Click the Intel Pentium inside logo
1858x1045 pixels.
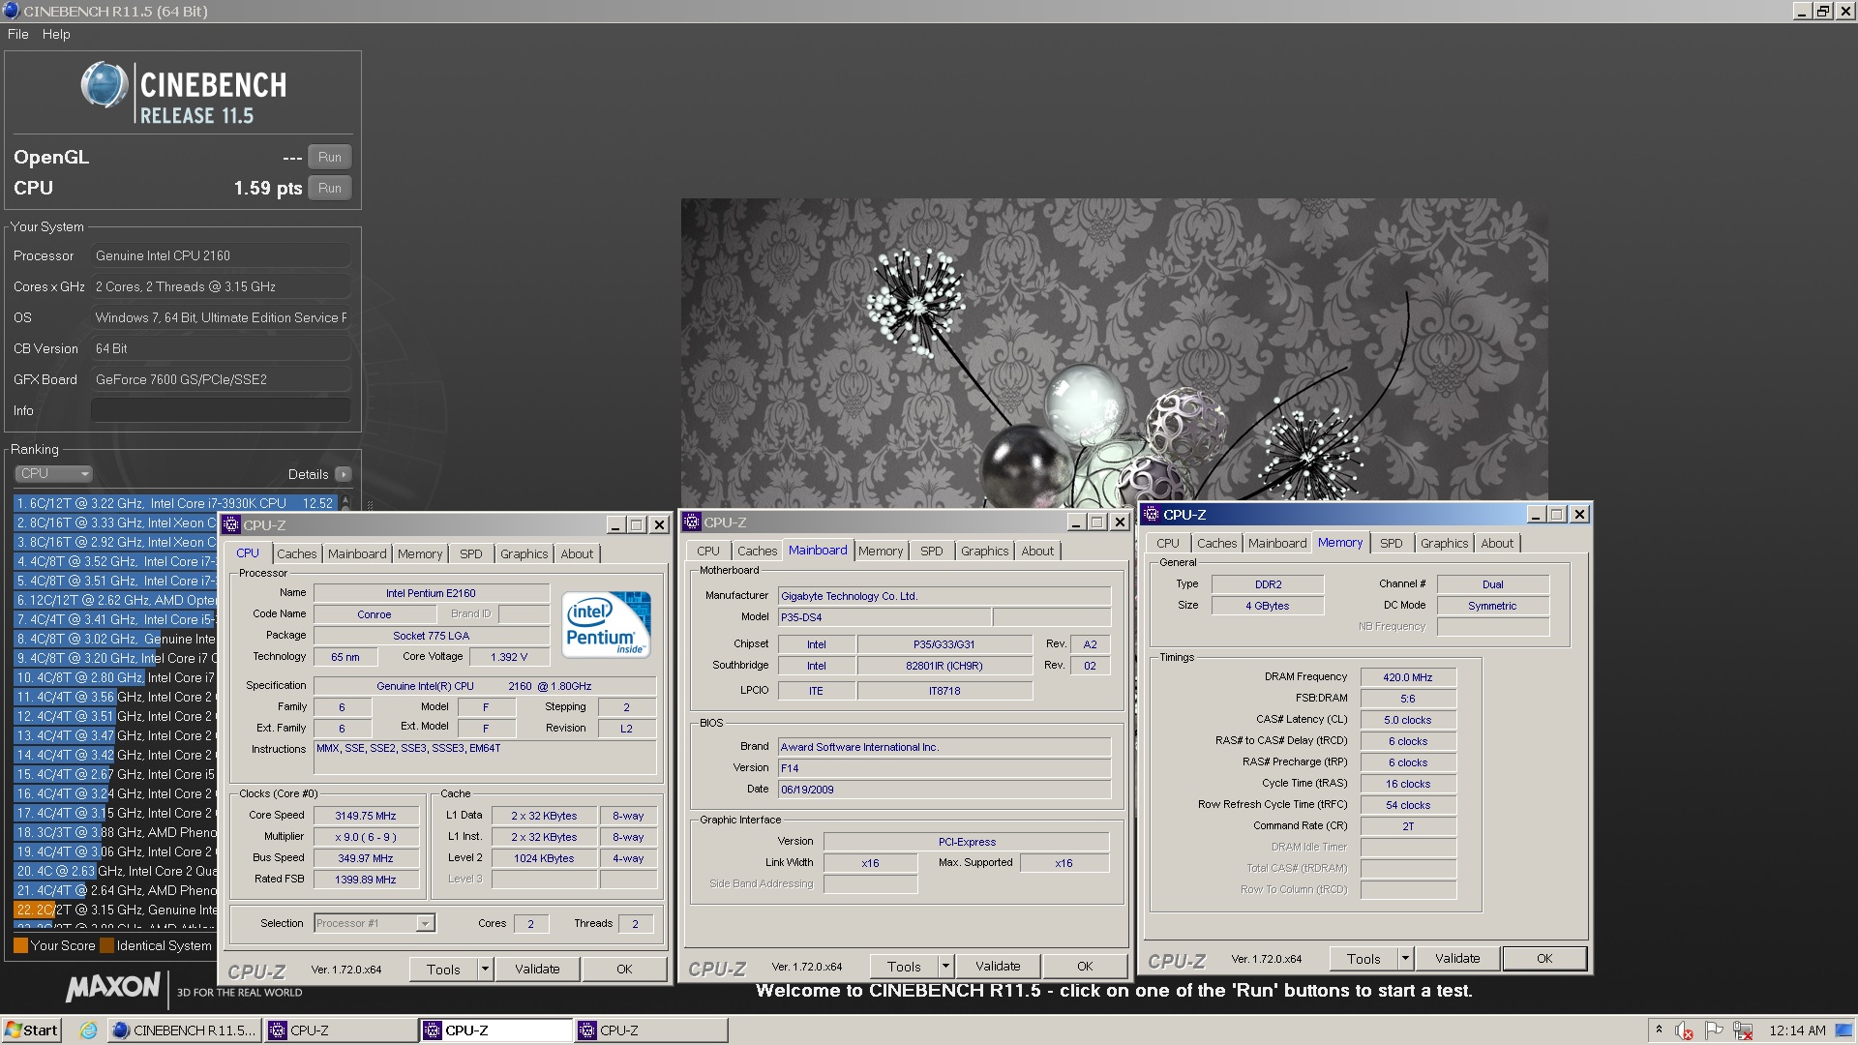607,624
